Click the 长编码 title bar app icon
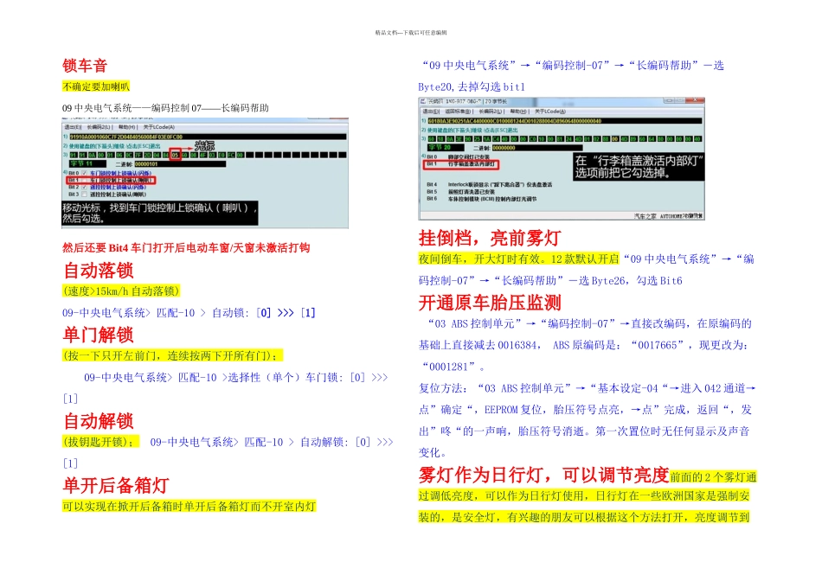This screenshot has height=581, width=822. [424, 101]
